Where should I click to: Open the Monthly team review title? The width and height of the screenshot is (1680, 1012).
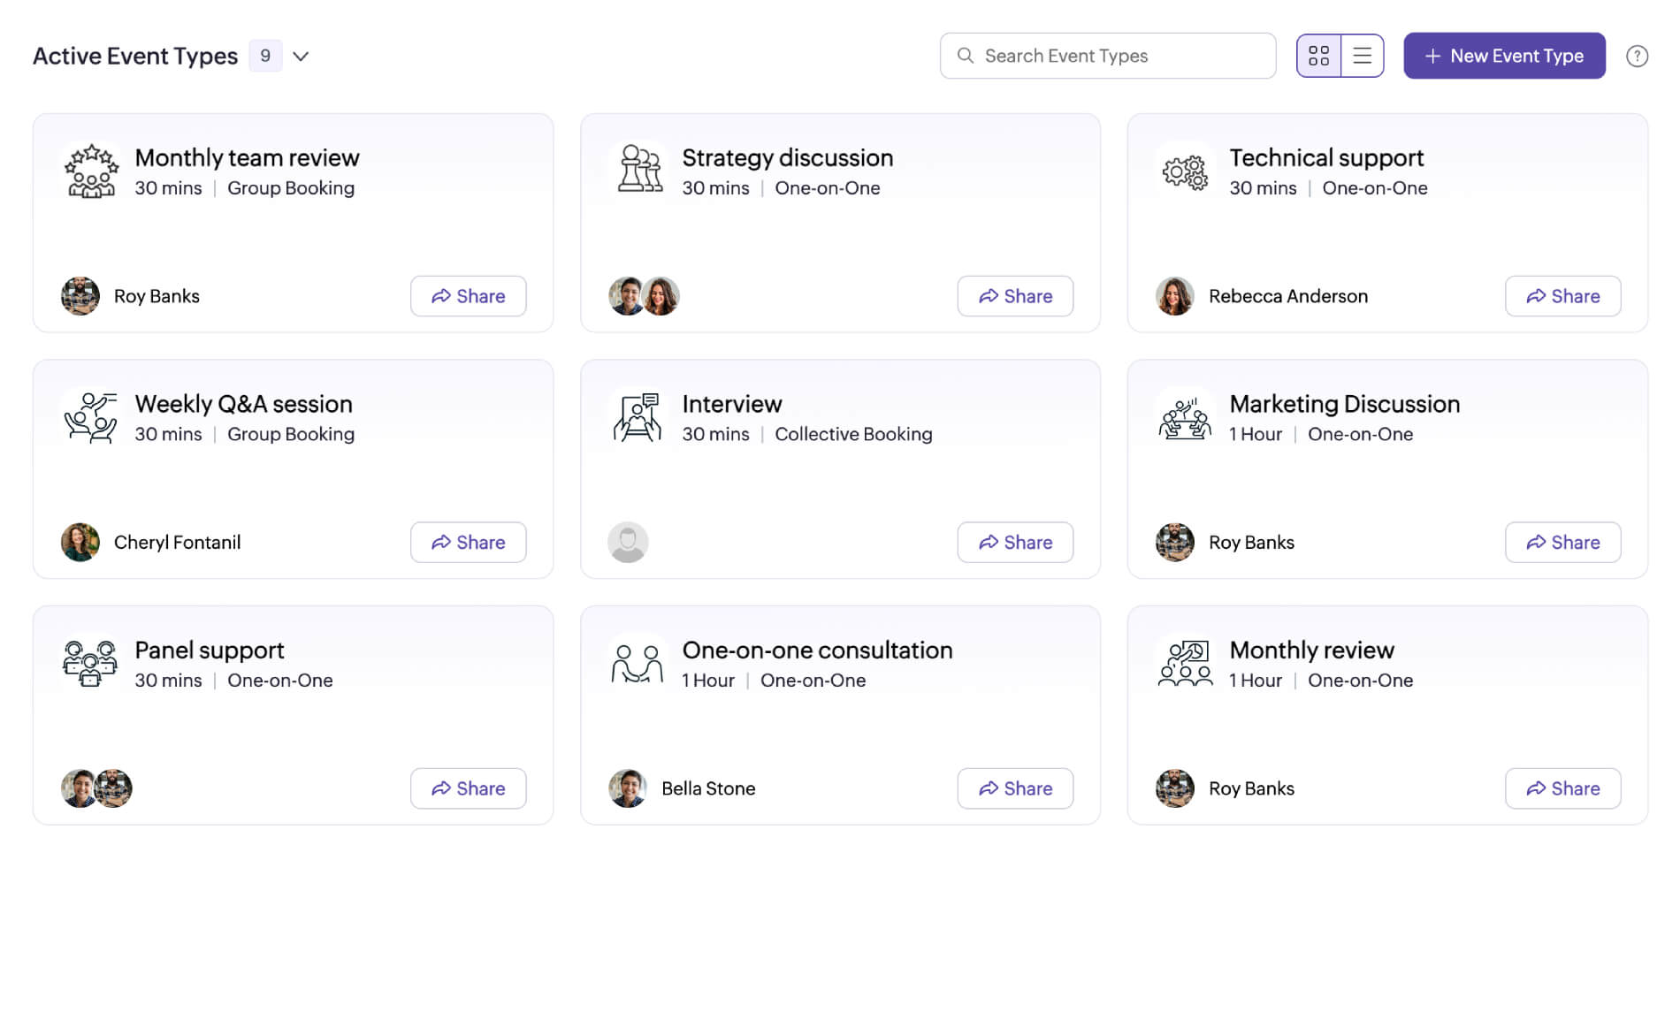(x=247, y=157)
